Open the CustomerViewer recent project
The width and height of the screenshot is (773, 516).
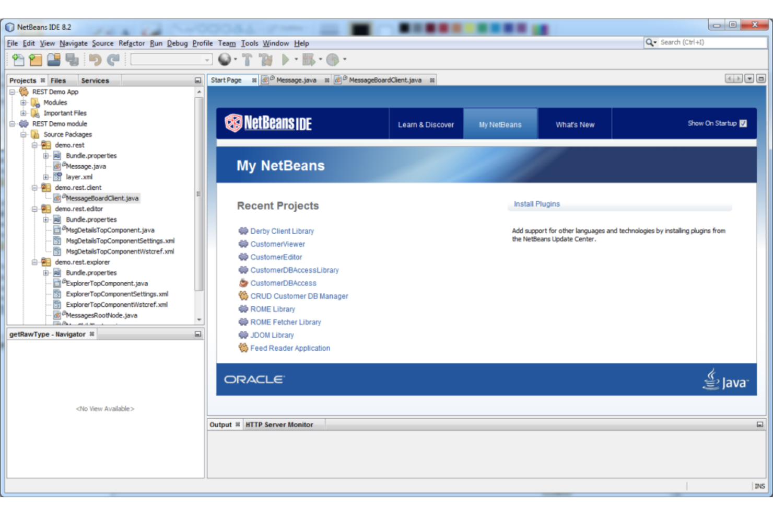(277, 244)
